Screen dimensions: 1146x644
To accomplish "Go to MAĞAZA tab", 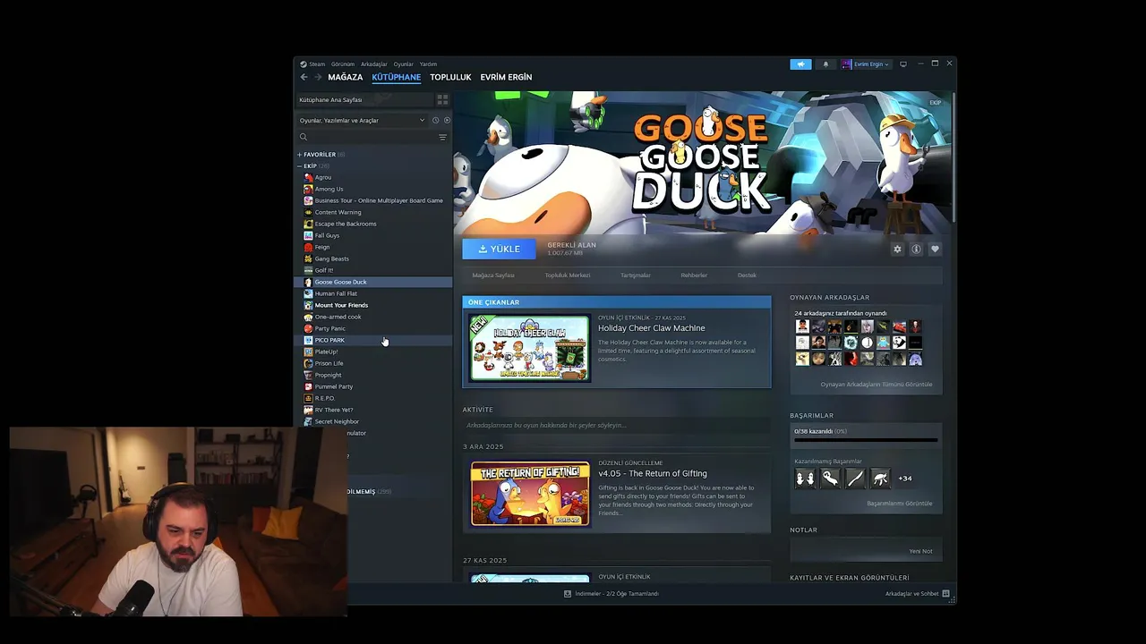I will (x=346, y=77).
